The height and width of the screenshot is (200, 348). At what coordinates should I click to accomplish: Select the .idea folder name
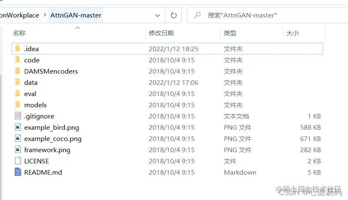(x=31, y=49)
